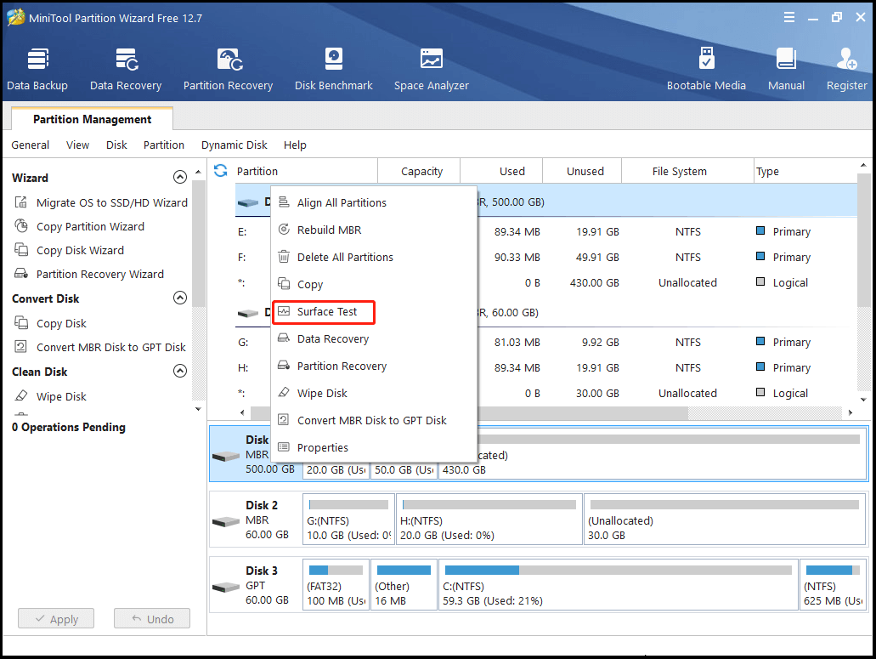
Task: Collapse the Clean Disk section
Action: coord(180,371)
